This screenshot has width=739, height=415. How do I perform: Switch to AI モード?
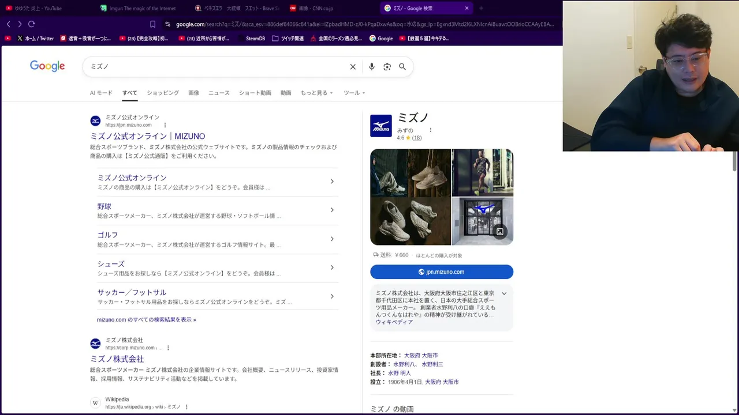pyautogui.click(x=101, y=93)
